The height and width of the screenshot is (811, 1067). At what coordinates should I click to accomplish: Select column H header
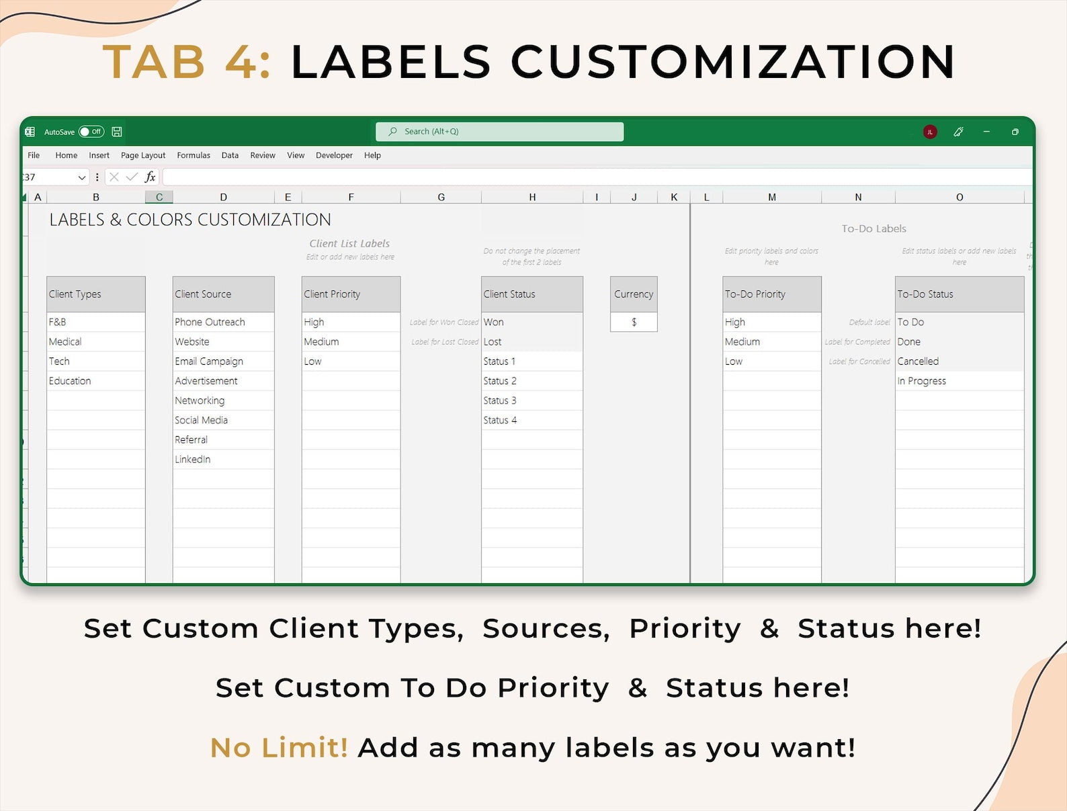(x=532, y=197)
